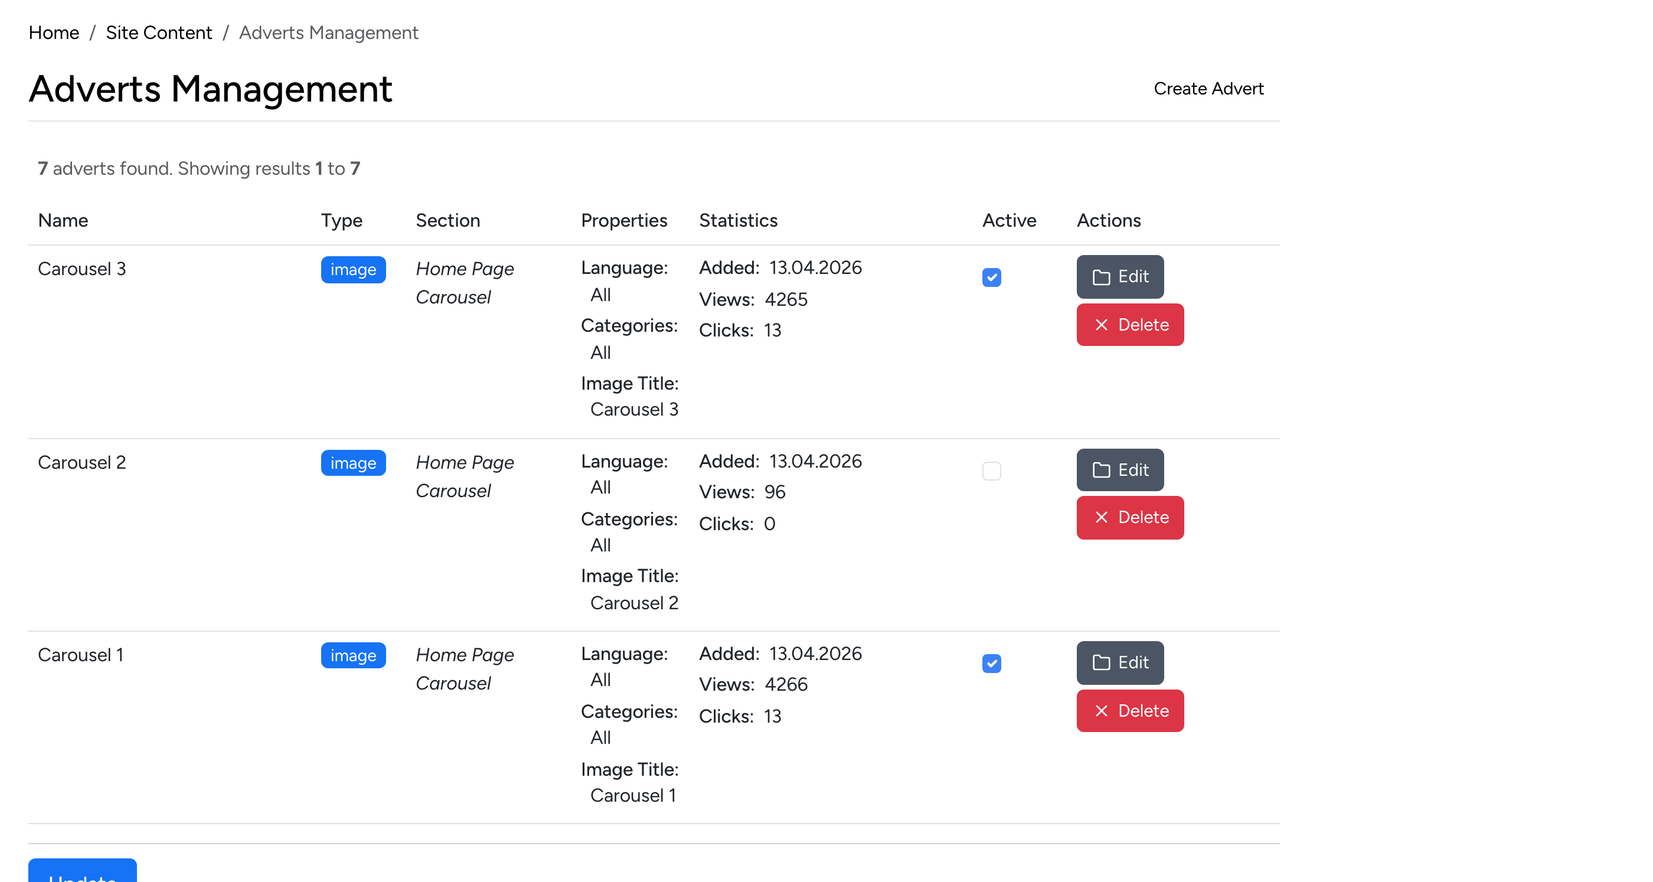This screenshot has width=1653, height=882.
Task: Uncheck the Active checkbox for Carousel 3
Action: coord(991,277)
